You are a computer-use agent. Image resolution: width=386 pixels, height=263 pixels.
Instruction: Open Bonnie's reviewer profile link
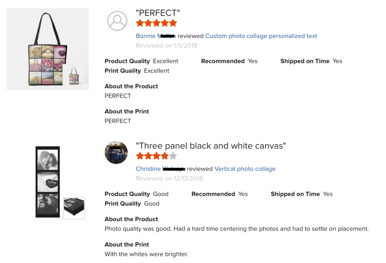point(156,36)
